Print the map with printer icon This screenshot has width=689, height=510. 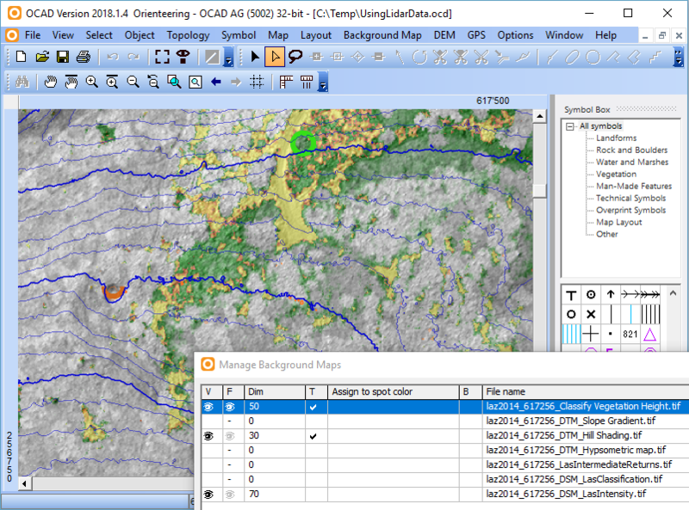pyautogui.click(x=84, y=57)
